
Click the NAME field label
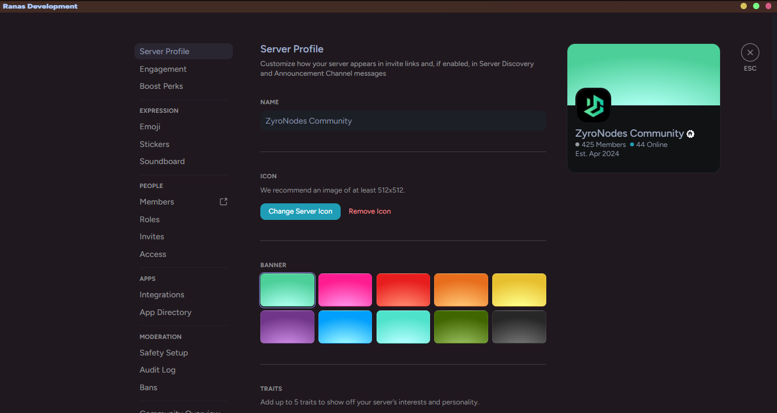coord(269,102)
